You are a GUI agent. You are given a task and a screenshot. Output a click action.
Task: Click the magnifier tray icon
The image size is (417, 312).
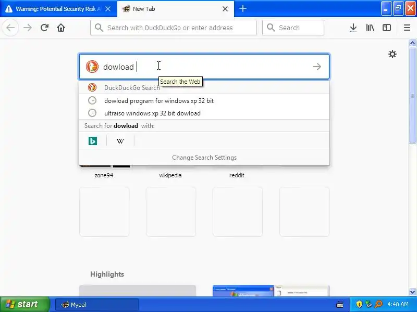pyautogui.click(x=378, y=304)
